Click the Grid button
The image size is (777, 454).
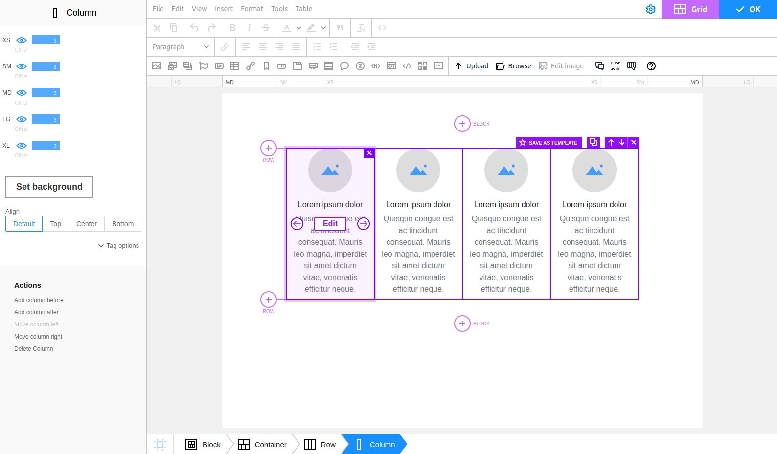point(690,9)
